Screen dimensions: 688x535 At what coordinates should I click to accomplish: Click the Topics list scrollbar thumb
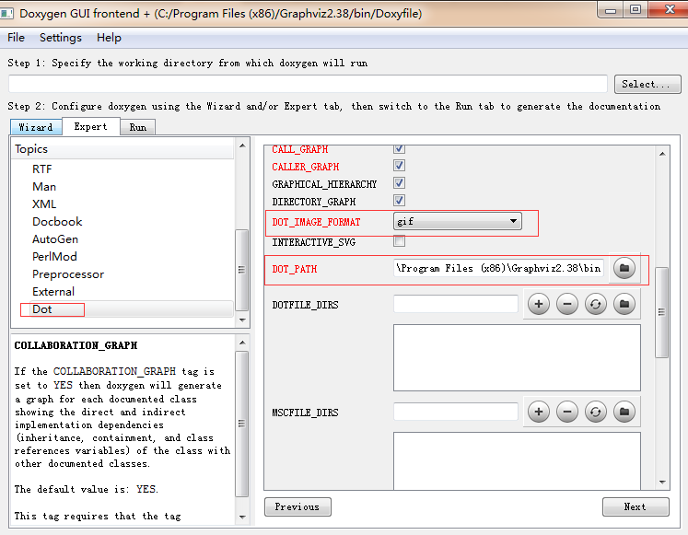(241, 270)
